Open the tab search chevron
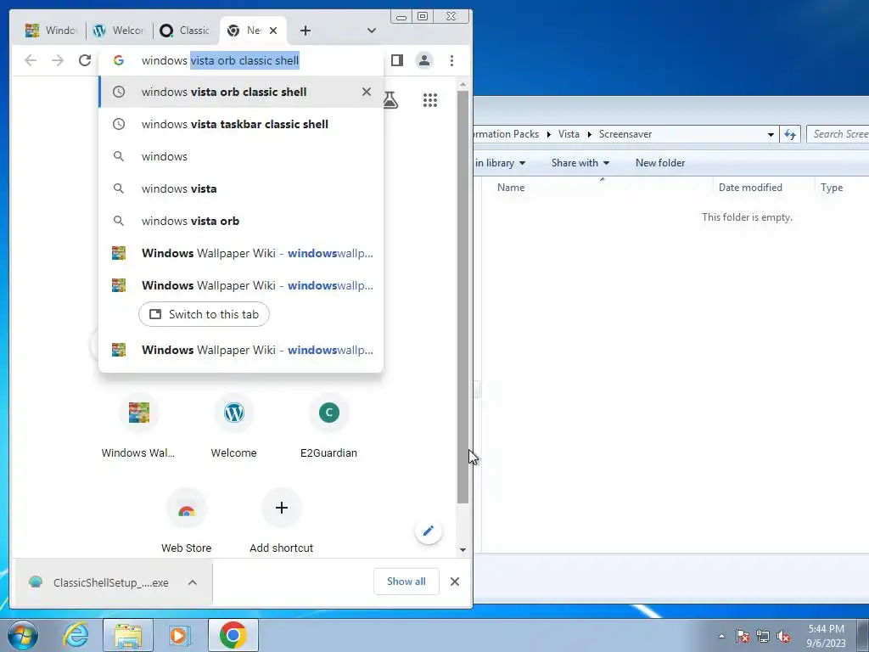This screenshot has height=652, width=869. (372, 31)
